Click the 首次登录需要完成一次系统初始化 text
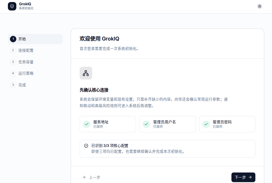Image resolution: width=272 pixels, height=183 pixels. [109, 49]
